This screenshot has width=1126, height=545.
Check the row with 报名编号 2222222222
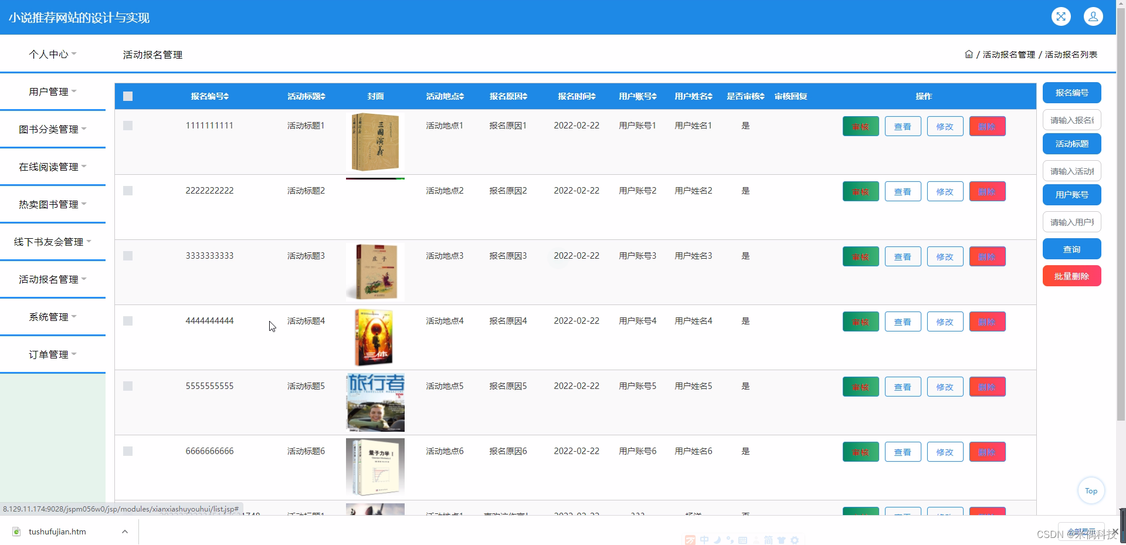click(x=128, y=191)
